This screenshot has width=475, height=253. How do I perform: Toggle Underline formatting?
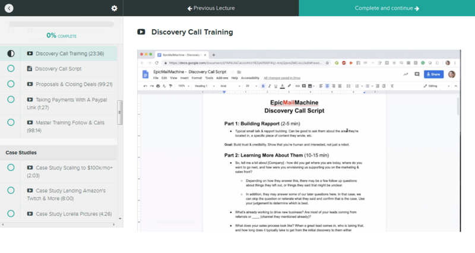pos(275,86)
